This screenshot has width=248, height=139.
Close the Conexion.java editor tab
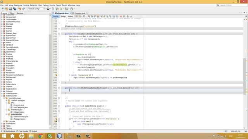(87, 13)
